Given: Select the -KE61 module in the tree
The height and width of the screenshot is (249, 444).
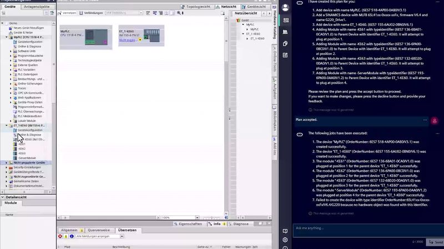Looking at the screenshot, I should point(22,144).
